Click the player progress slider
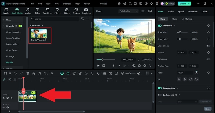The width and height of the screenshot is (215, 113). point(106,59)
